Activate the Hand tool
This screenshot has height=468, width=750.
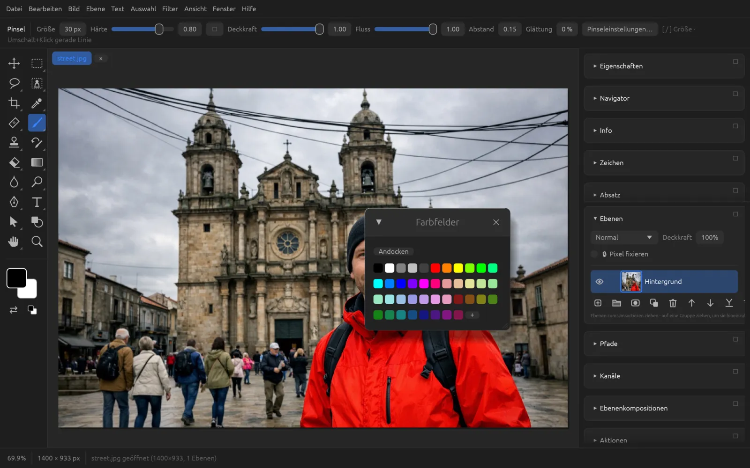click(14, 241)
